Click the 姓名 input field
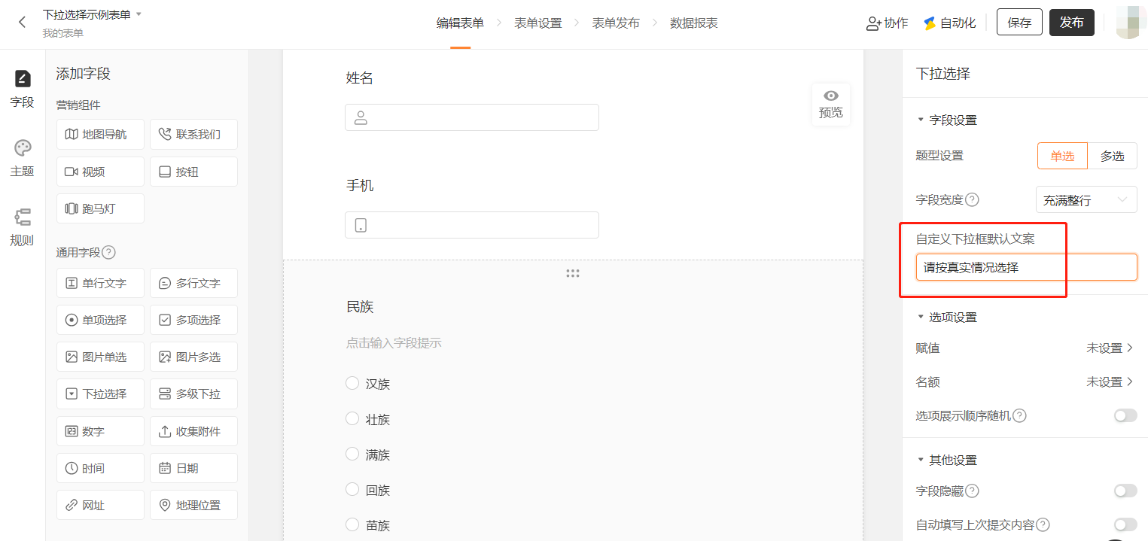 coord(472,117)
